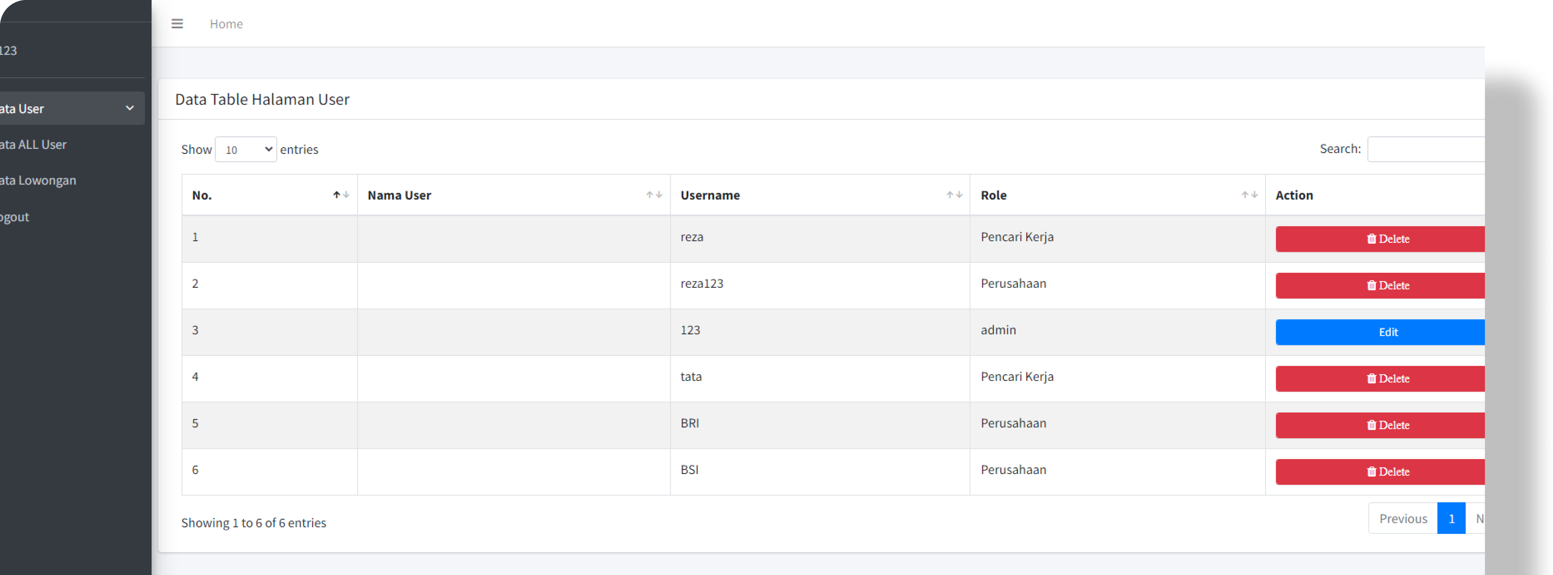Image resolution: width=1553 pixels, height=575 pixels.
Task: Click the hamburger sidebar toggle icon
Action: tap(177, 24)
